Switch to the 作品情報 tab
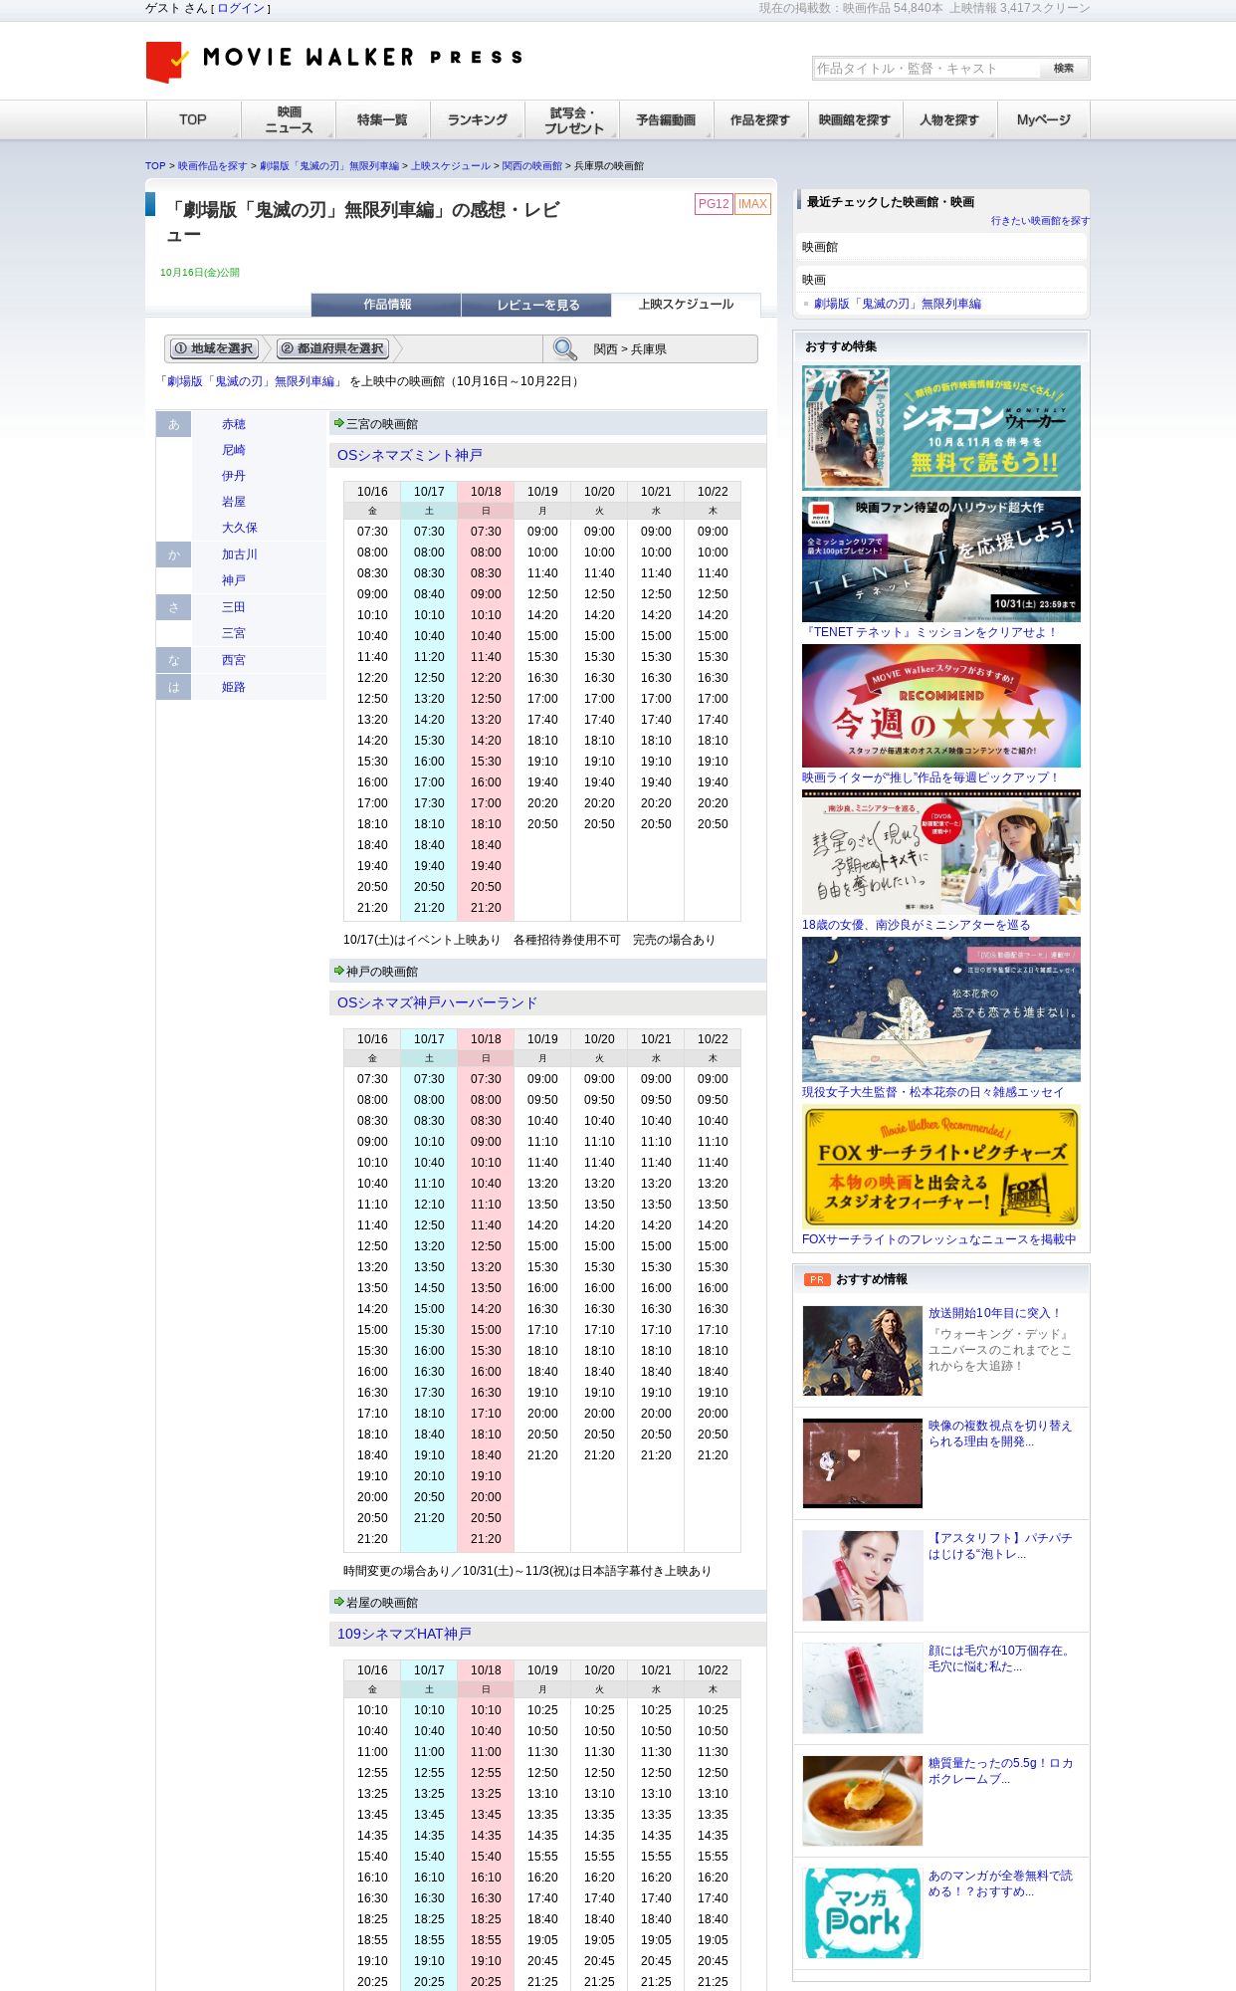Screen dimensions: 1236x1991 click(x=386, y=305)
